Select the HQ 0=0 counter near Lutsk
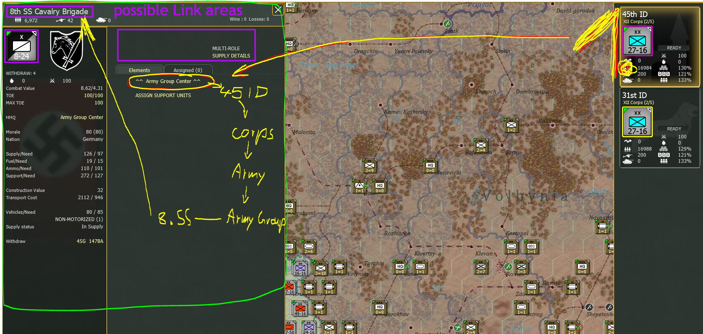 pyautogui.click(x=400, y=267)
